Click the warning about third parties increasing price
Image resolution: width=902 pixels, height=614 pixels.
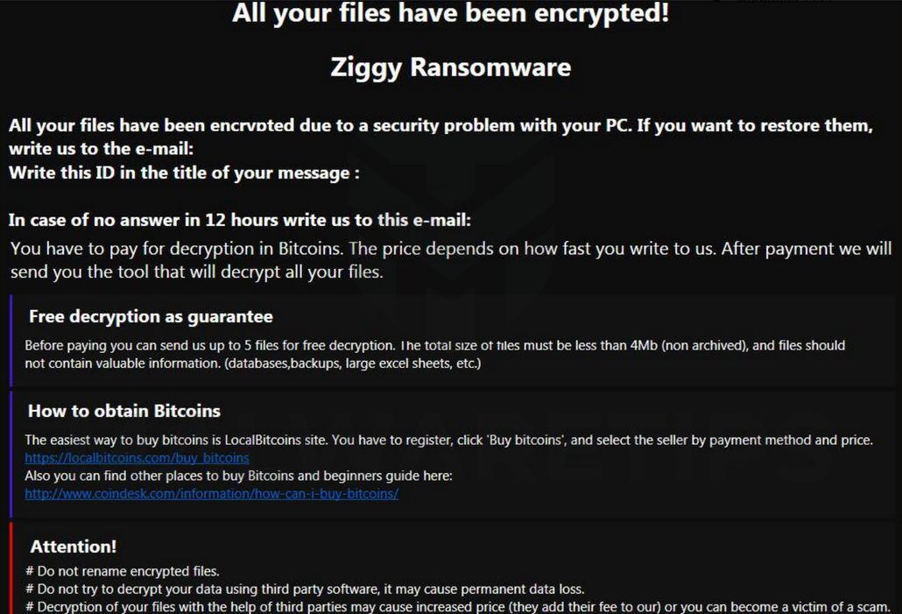[x=457, y=607]
